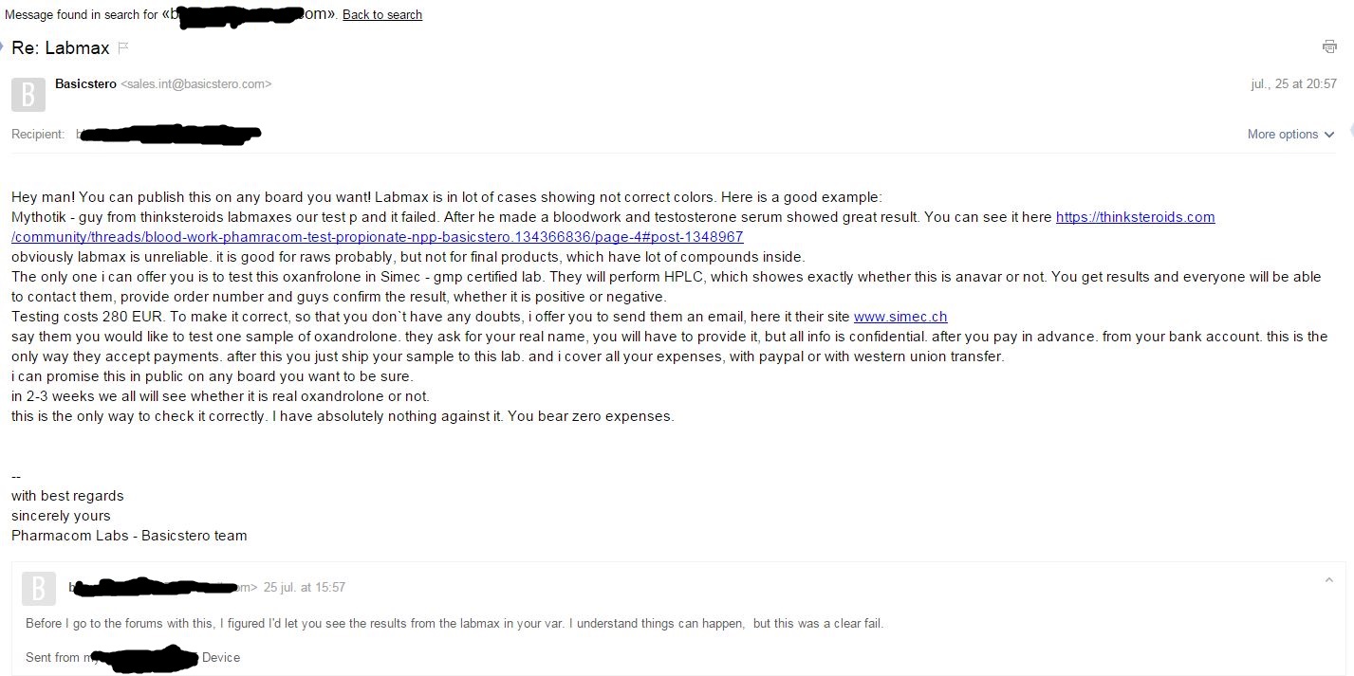
Task: Click the print icon
Action: tap(1329, 47)
